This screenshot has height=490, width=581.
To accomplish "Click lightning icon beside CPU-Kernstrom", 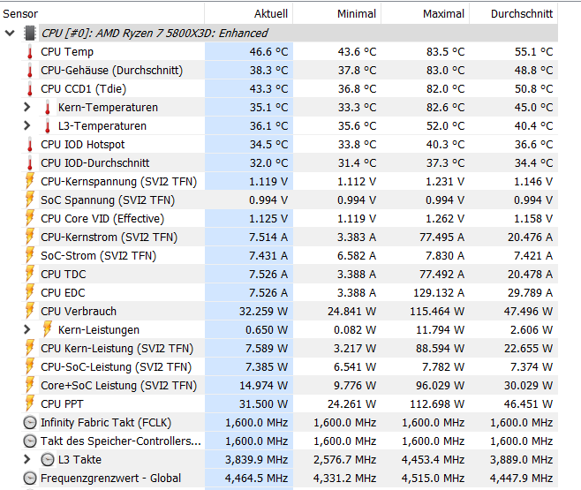I will (x=30, y=237).
